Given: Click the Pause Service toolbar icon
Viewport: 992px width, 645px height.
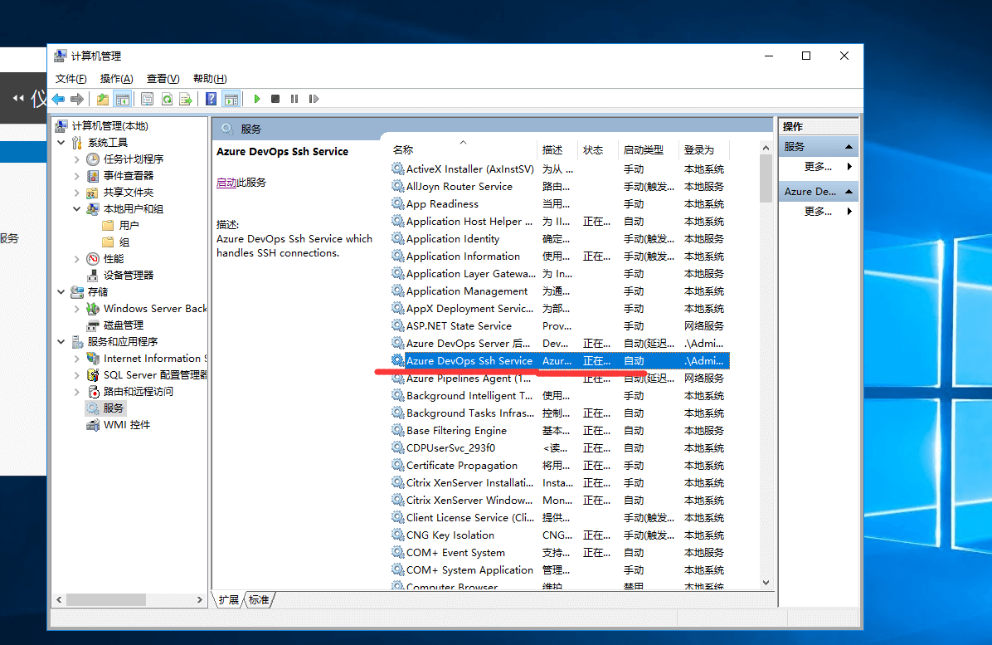Looking at the screenshot, I should click(x=294, y=99).
